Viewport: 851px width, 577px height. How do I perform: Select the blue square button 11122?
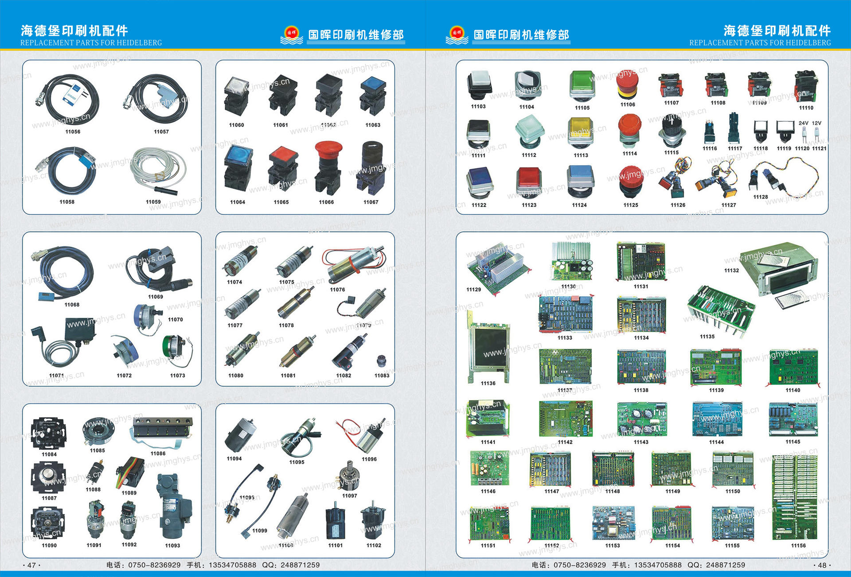coord(480,182)
